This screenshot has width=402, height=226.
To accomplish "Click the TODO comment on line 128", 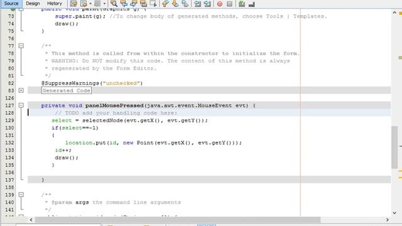I will click(x=116, y=113).
